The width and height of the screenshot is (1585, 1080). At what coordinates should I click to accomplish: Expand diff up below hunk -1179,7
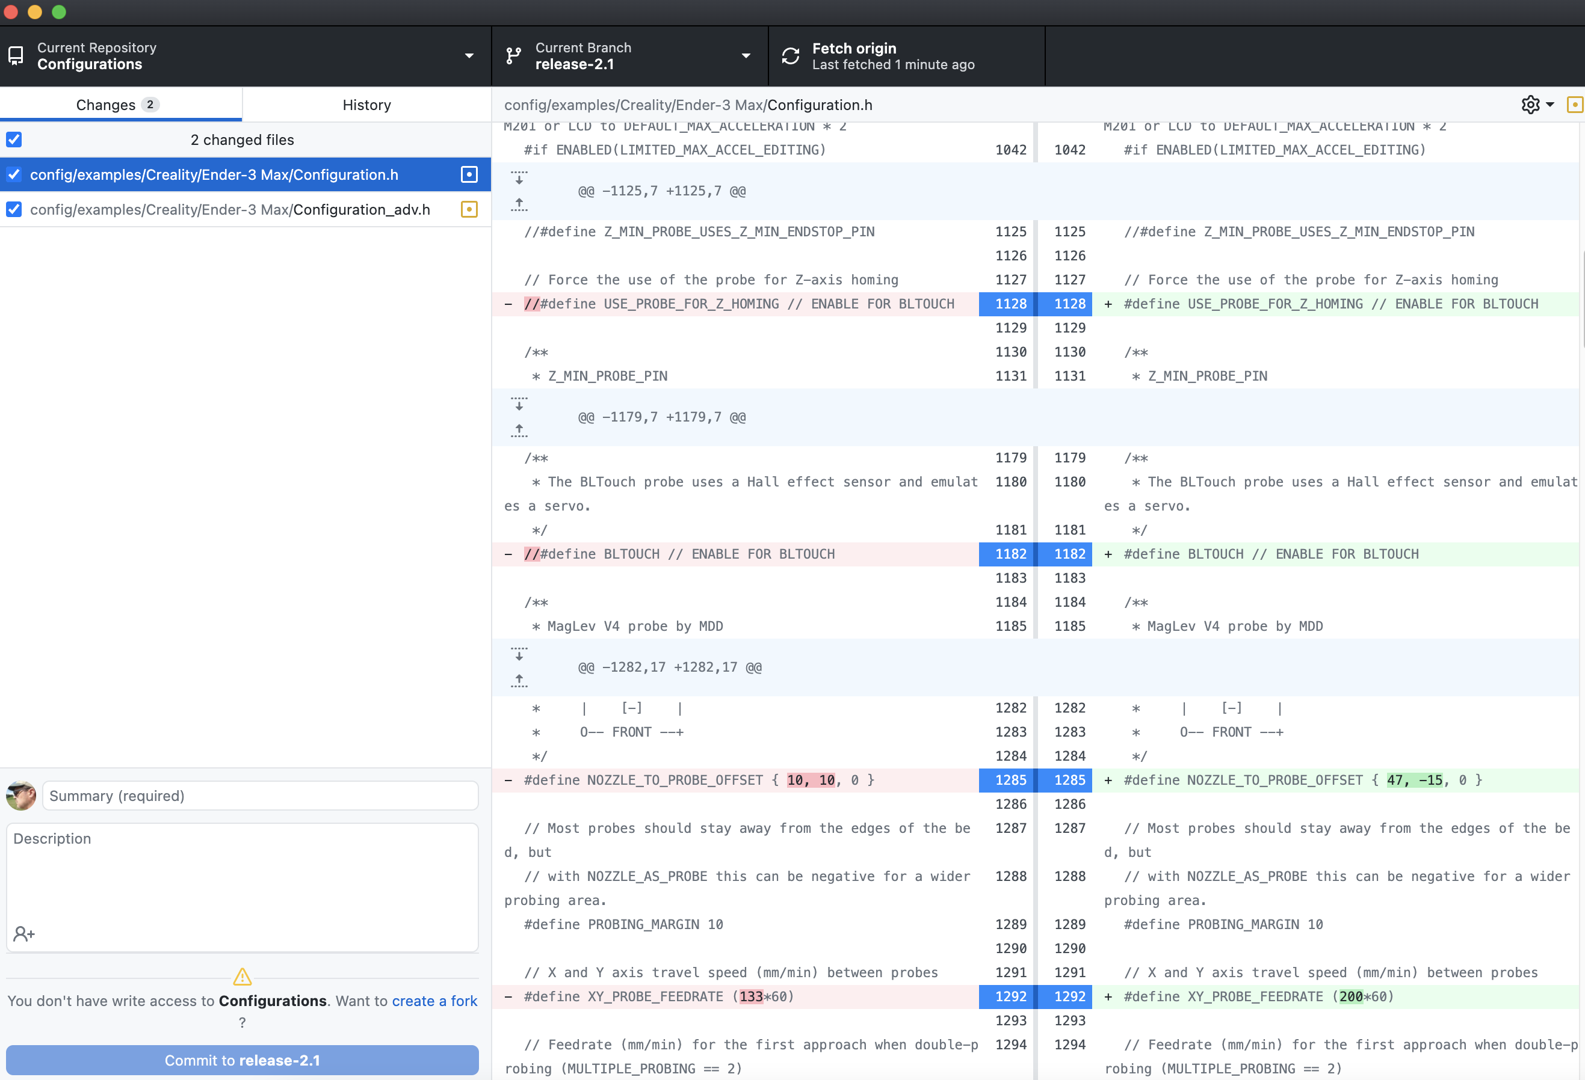point(519,430)
